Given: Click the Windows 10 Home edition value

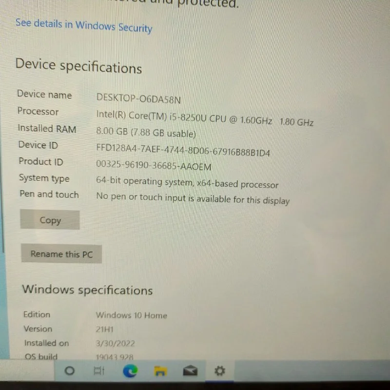Looking at the screenshot, I should [x=132, y=315].
